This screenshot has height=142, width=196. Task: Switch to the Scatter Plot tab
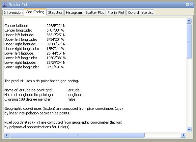pyautogui.click(x=95, y=12)
